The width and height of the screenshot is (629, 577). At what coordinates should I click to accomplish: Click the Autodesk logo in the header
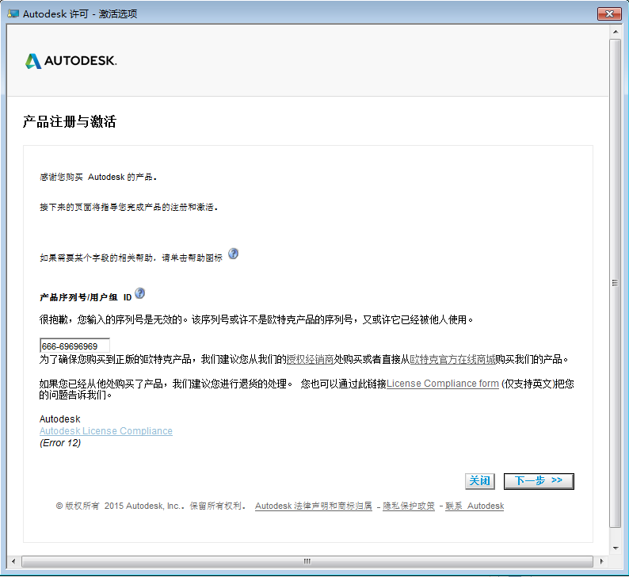tap(71, 61)
